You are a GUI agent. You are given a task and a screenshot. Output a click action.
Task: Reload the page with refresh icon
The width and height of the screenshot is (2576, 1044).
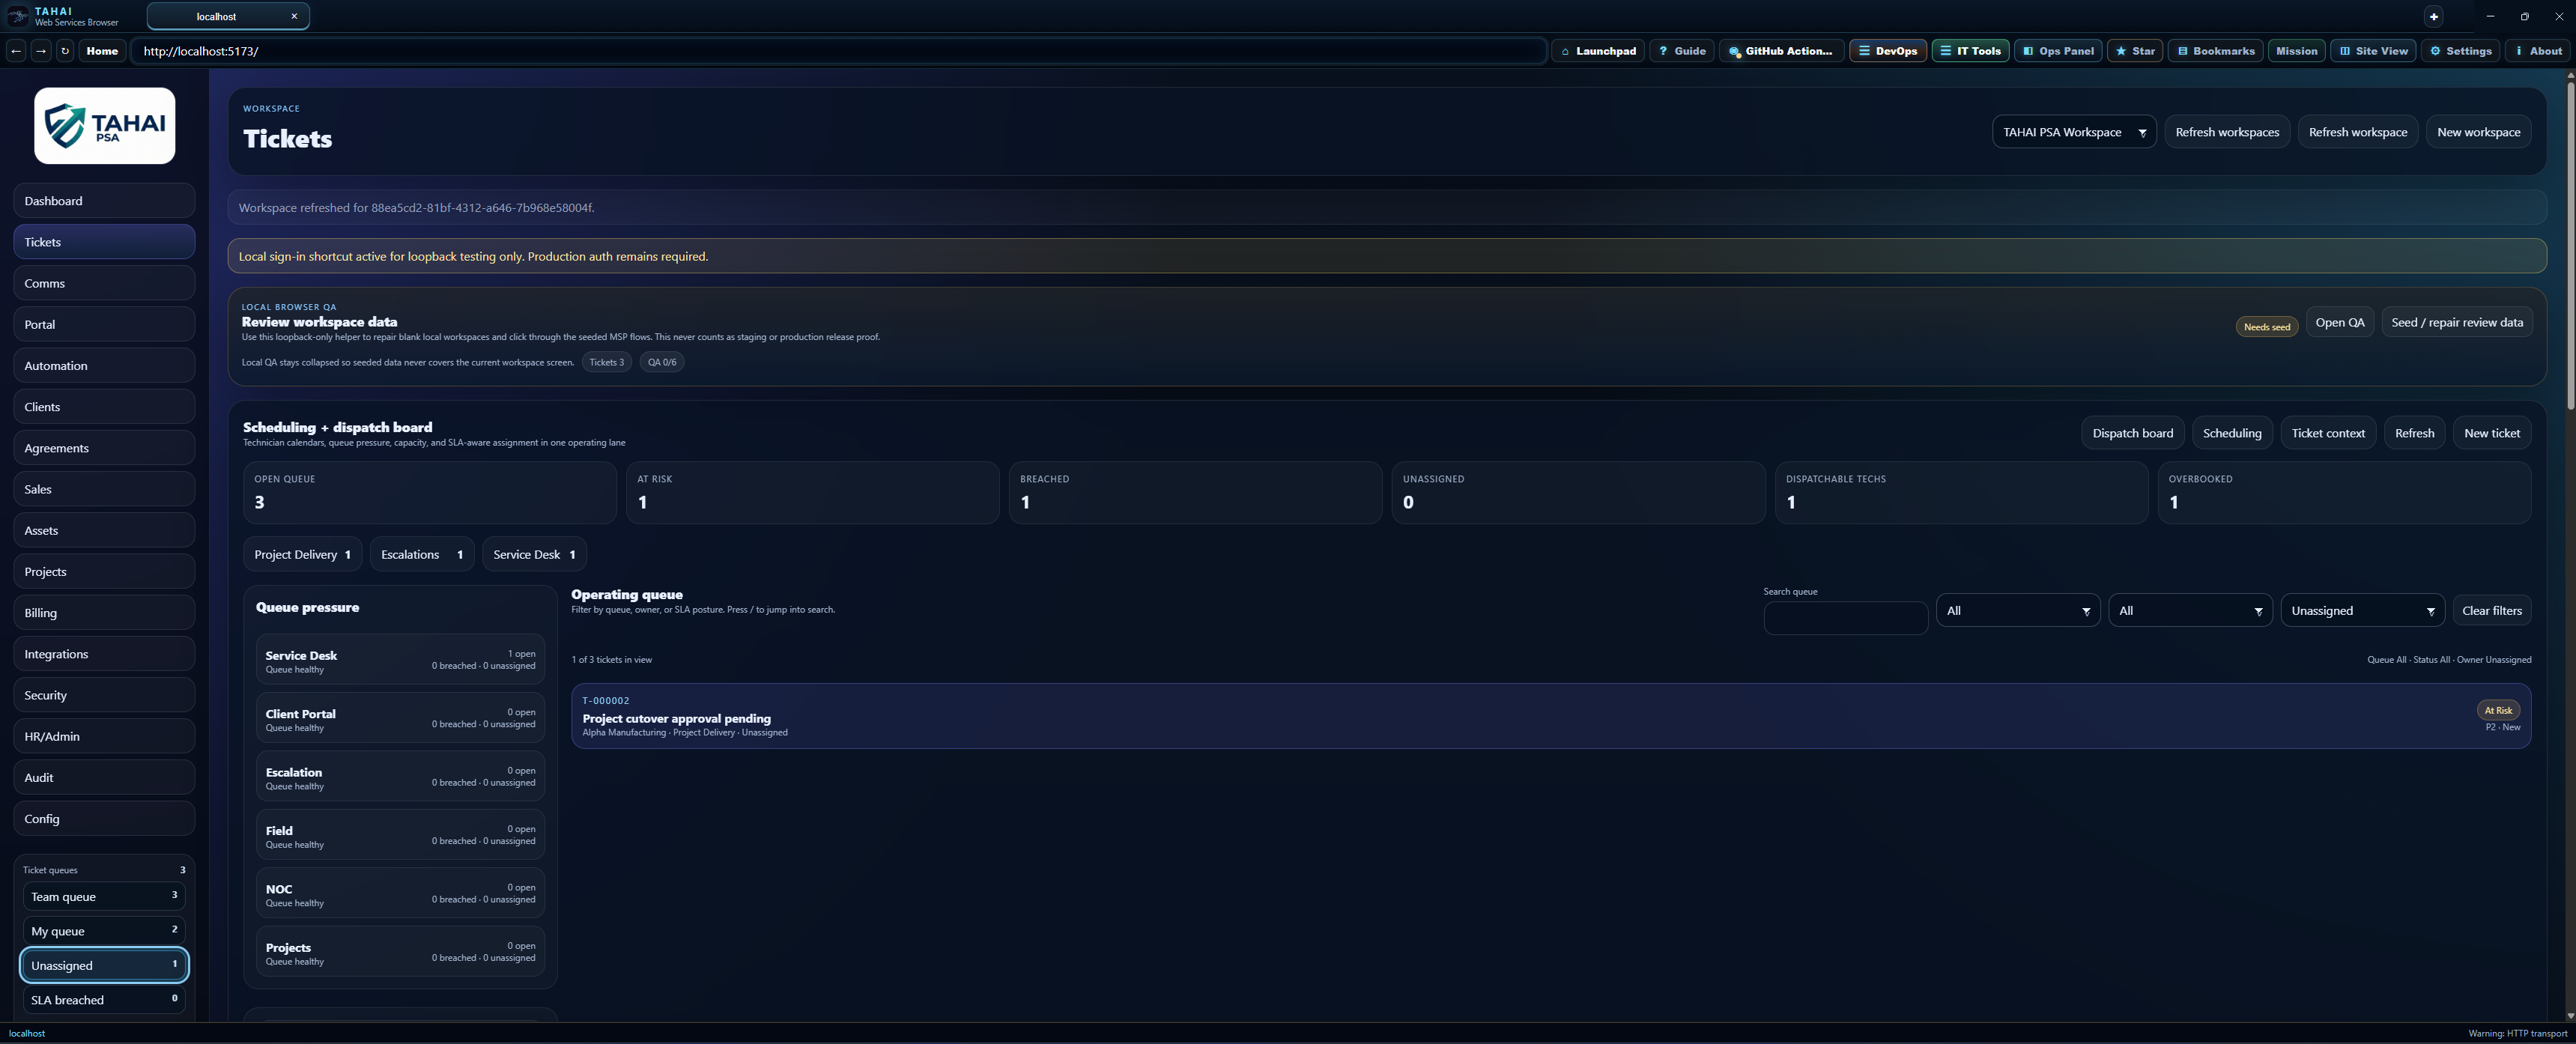tap(65, 51)
